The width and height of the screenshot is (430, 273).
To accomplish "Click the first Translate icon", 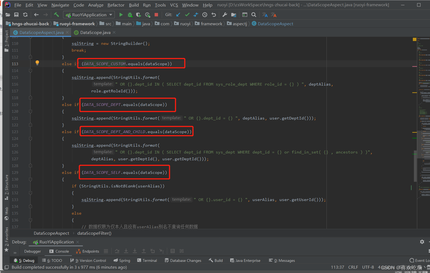I will point(265,15).
